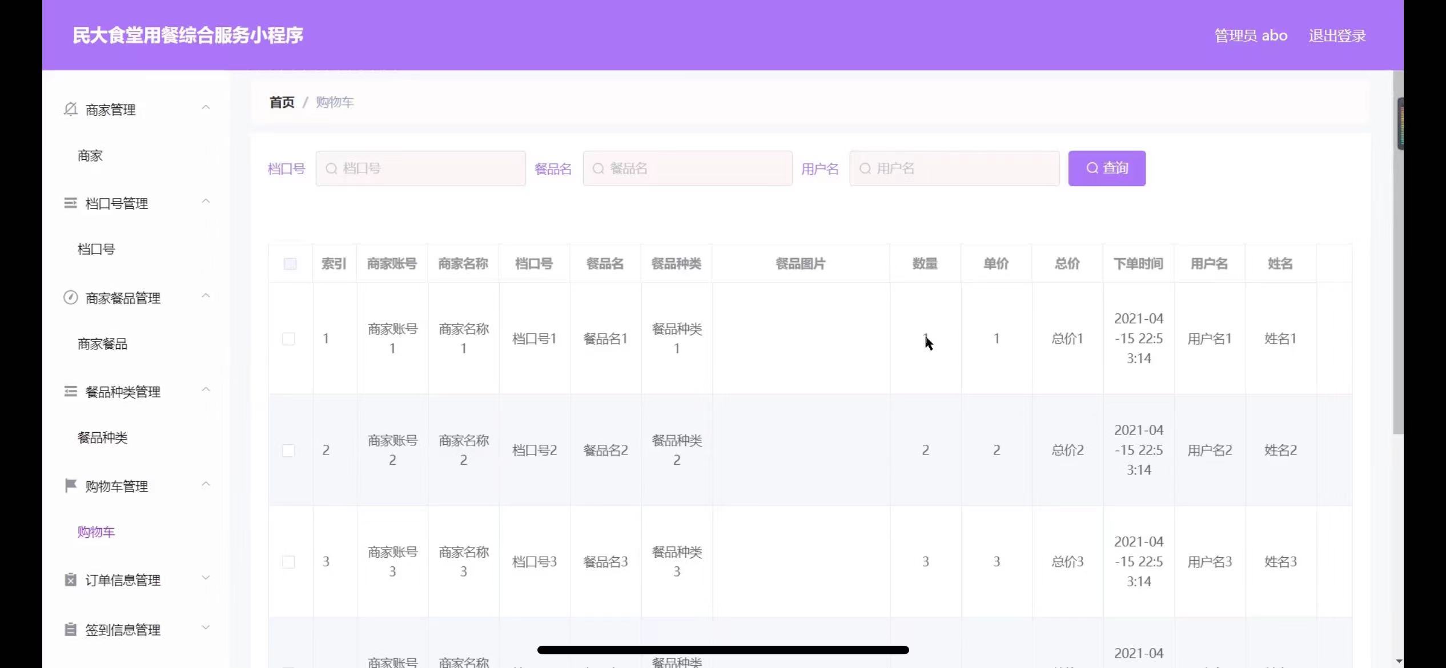Check the checkbox for row index 1
This screenshot has width=1446, height=668.
coord(288,339)
